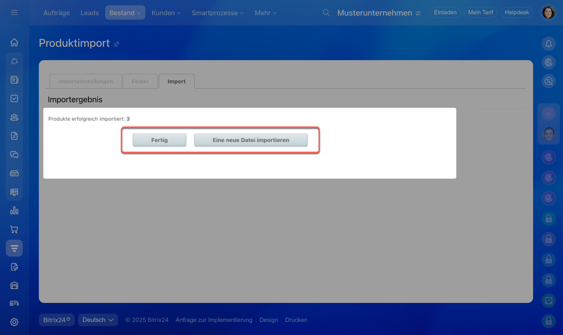Open the Helpdesk button

point(517,12)
